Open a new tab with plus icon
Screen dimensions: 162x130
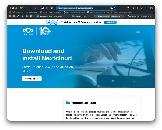coord(147,8)
